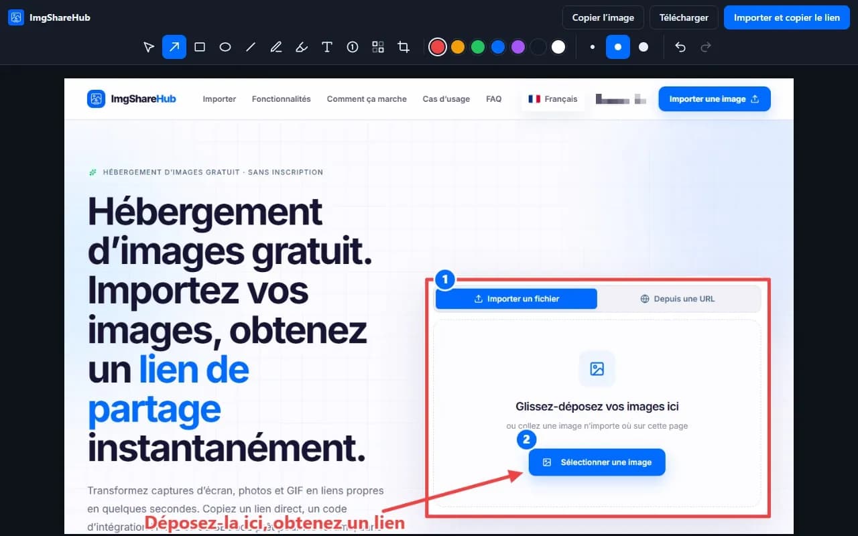Pick the purple color swatch

[x=518, y=47]
